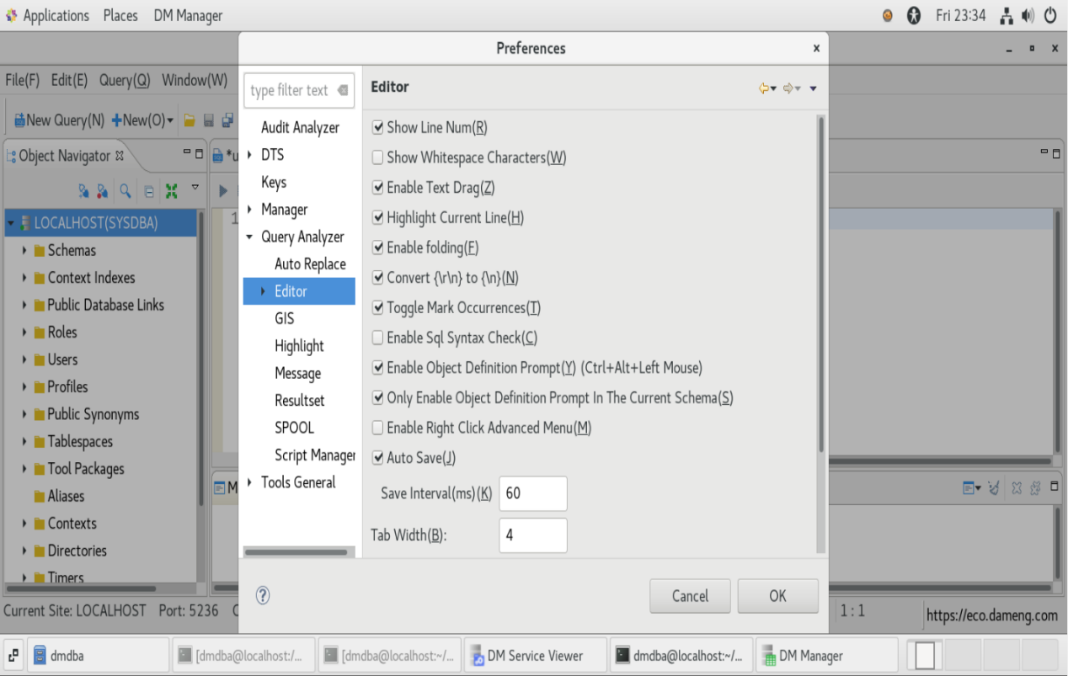Click the remove launch X icon in message panel
1068x676 pixels.
pyautogui.click(x=1017, y=487)
